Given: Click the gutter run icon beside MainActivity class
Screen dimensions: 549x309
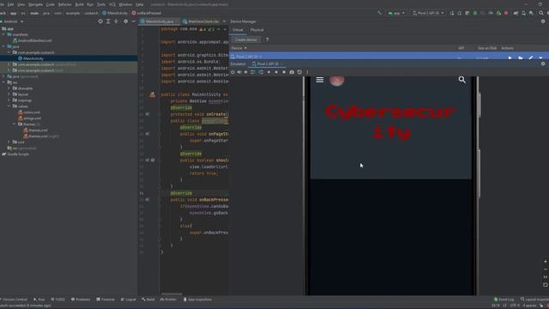Looking at the screenshot, I should click(153, 94).
